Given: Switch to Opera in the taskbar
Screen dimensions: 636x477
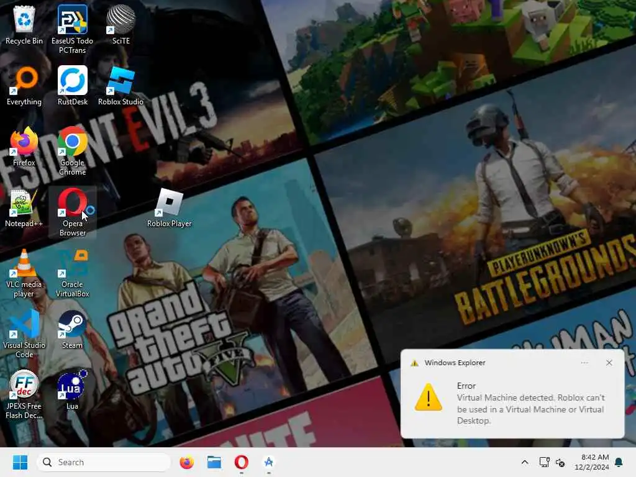Looking at the screenshot, I should click(x=242, y=462).
